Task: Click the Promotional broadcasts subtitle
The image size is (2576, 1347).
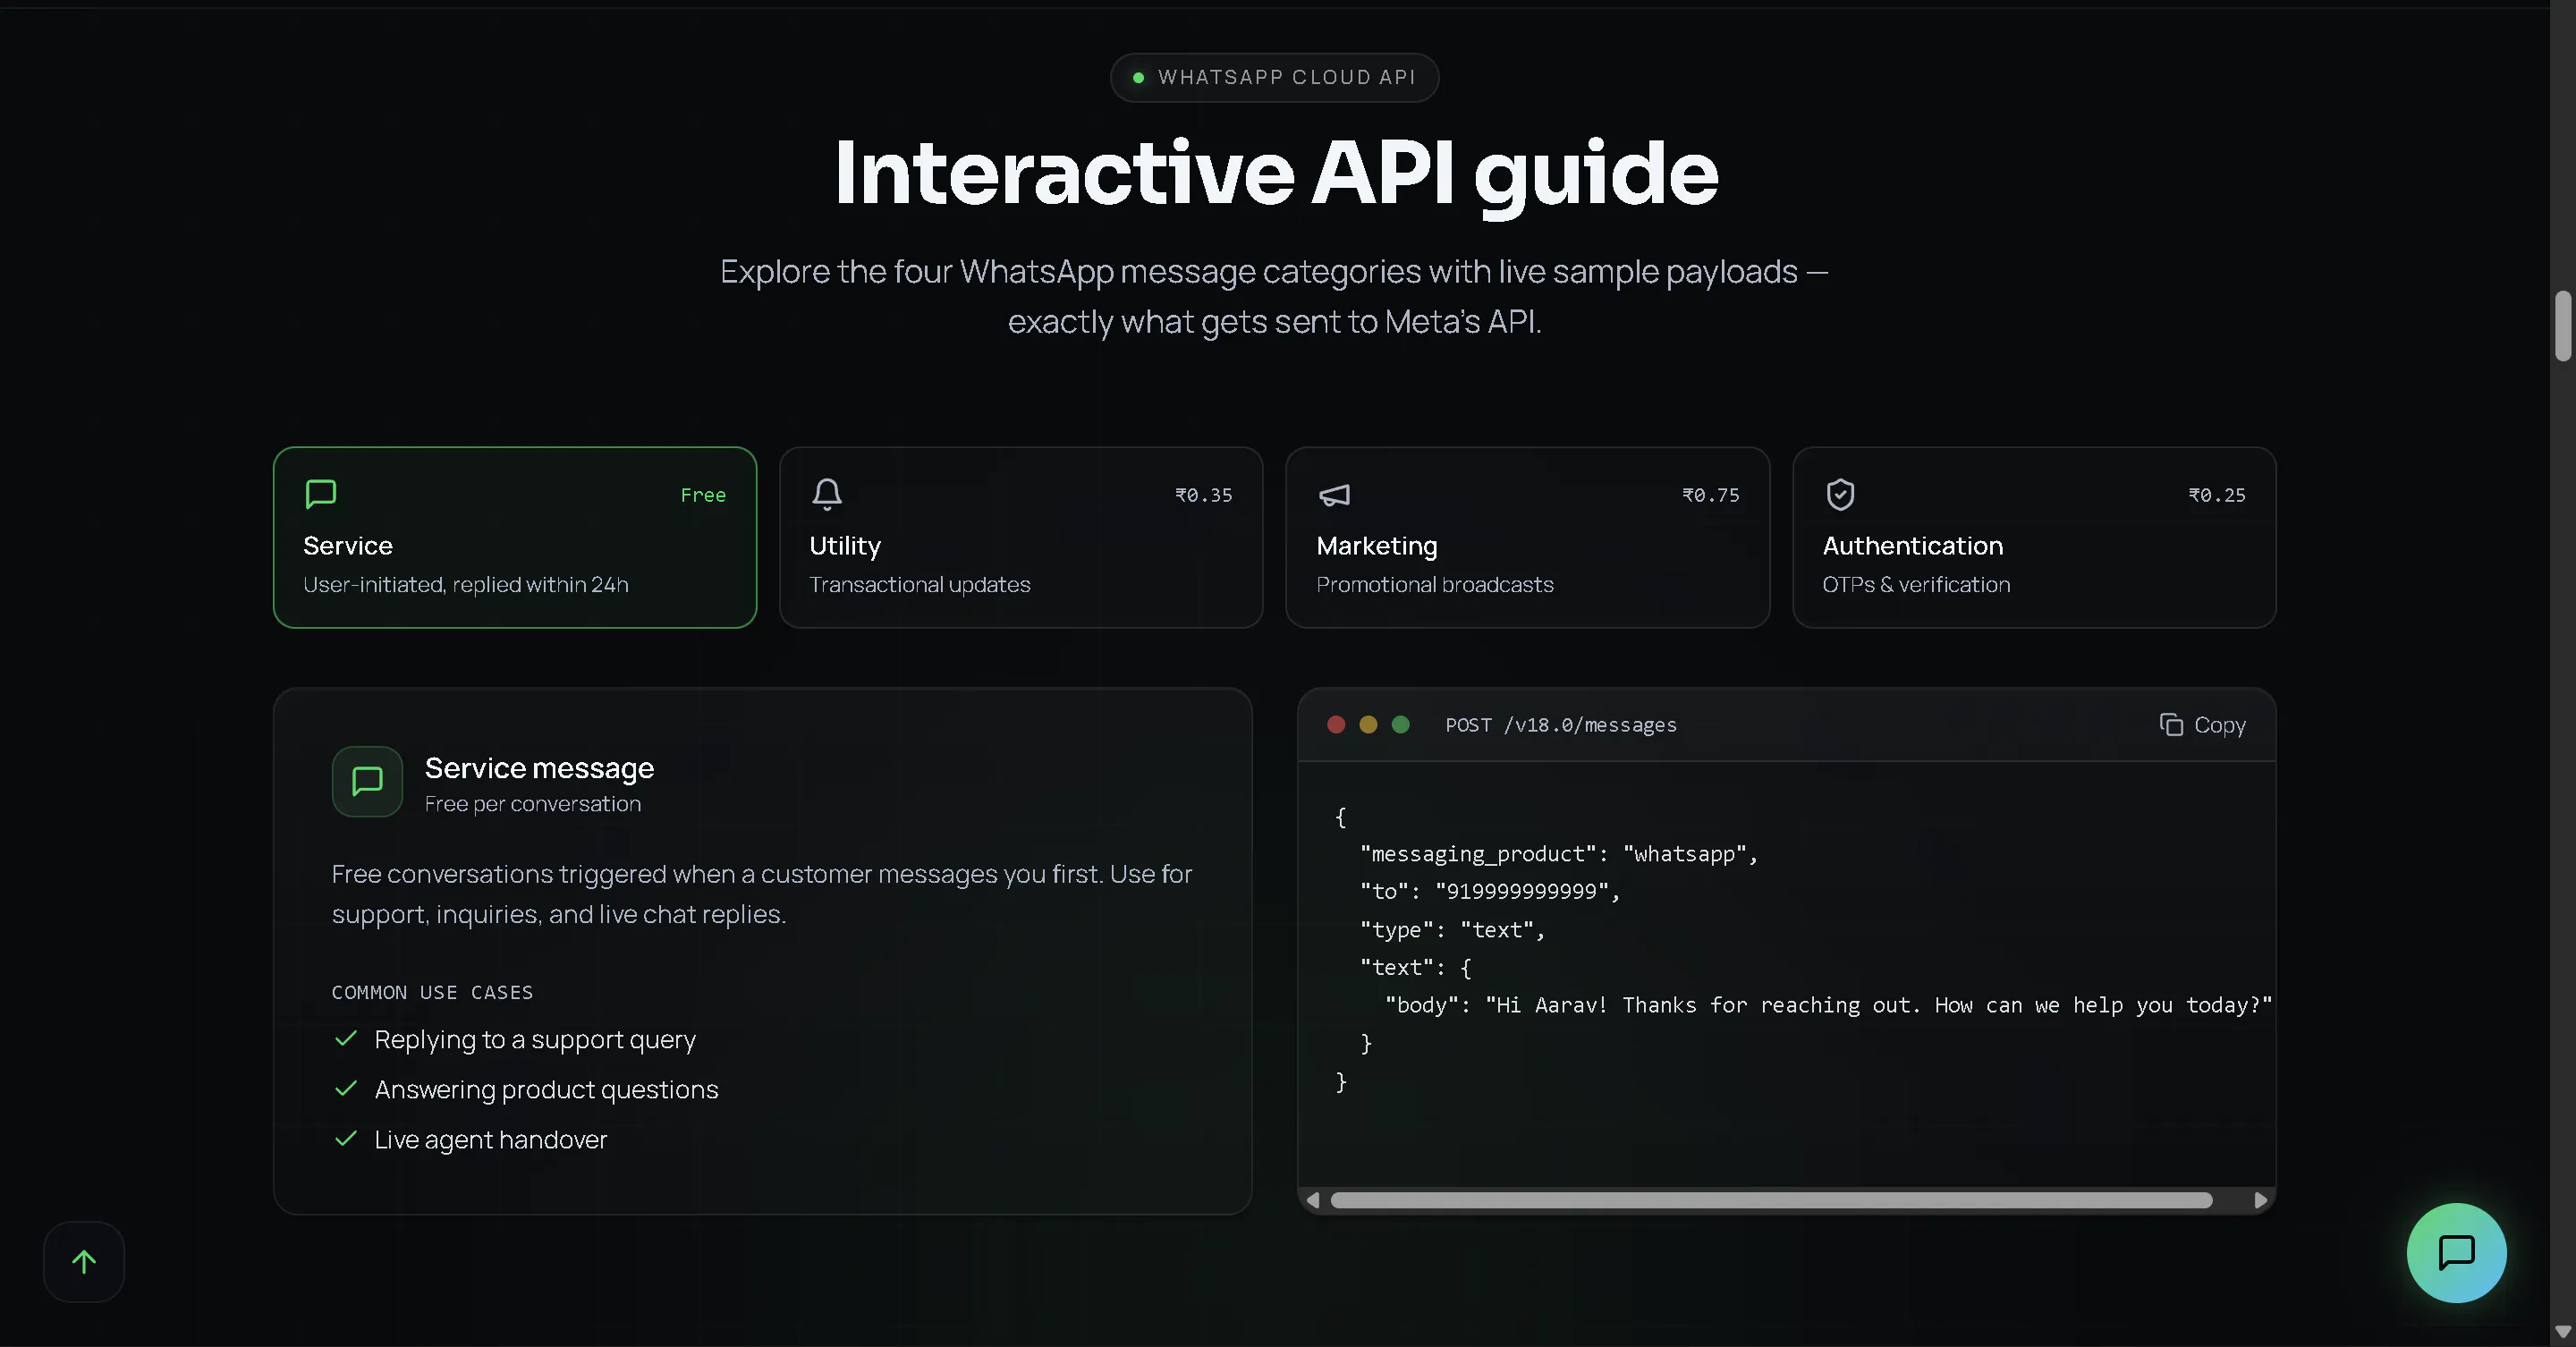Action: point(1434,584)
